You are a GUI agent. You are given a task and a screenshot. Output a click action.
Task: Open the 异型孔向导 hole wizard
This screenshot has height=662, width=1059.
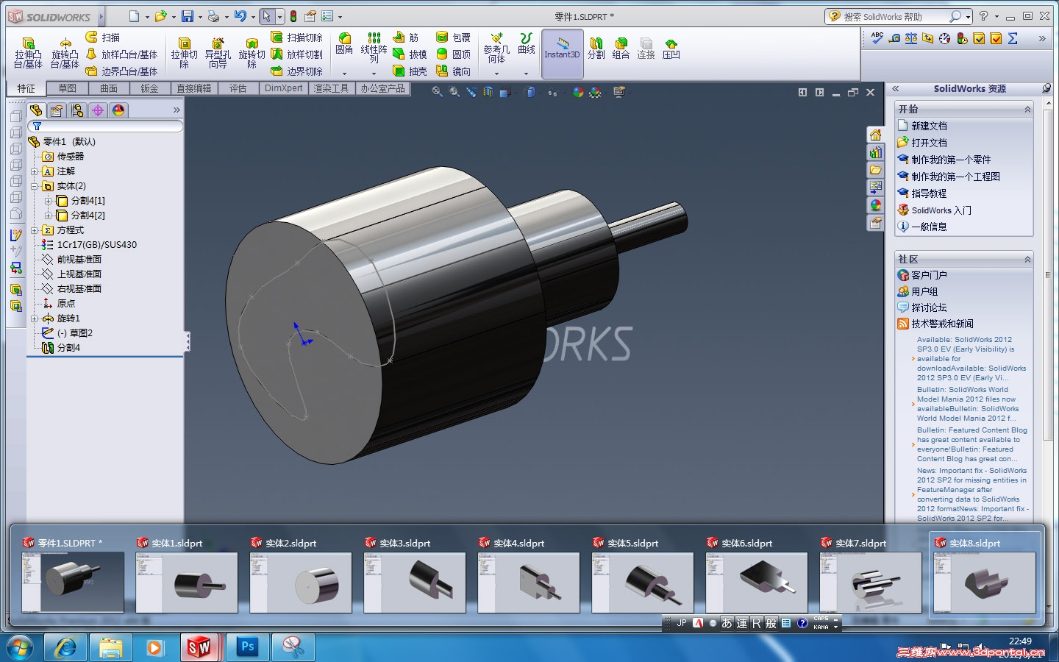point(218,53)
